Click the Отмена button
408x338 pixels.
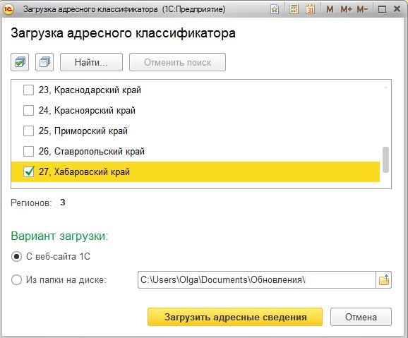(361, 317)
